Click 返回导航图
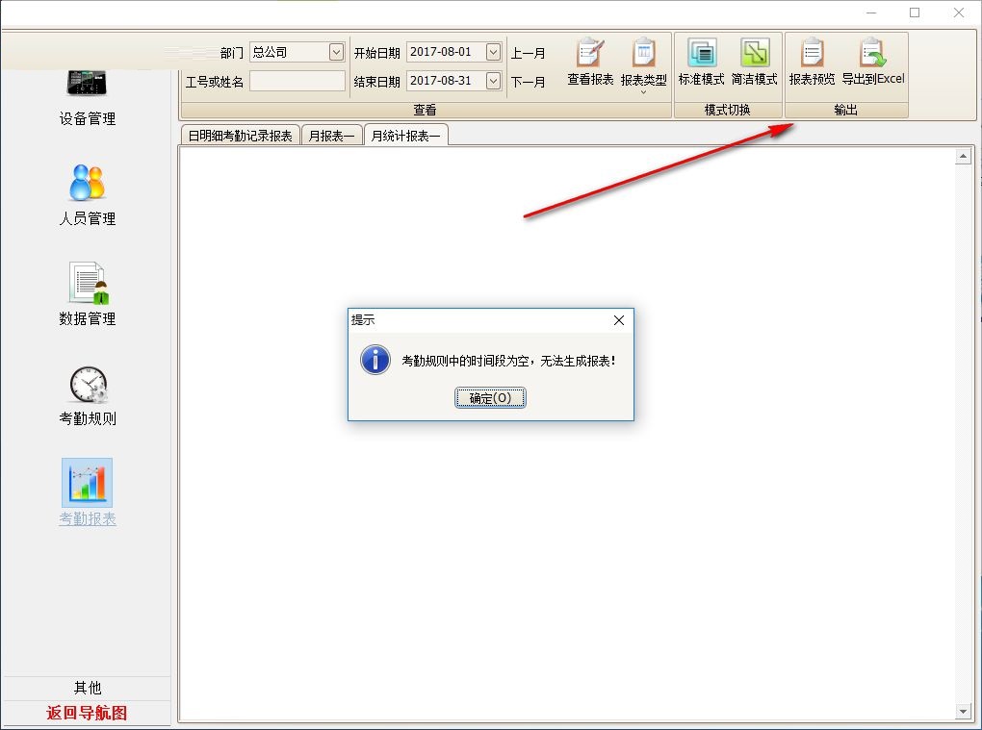The height and width of the screenshot is (730, 982). [x=87, y=713]
